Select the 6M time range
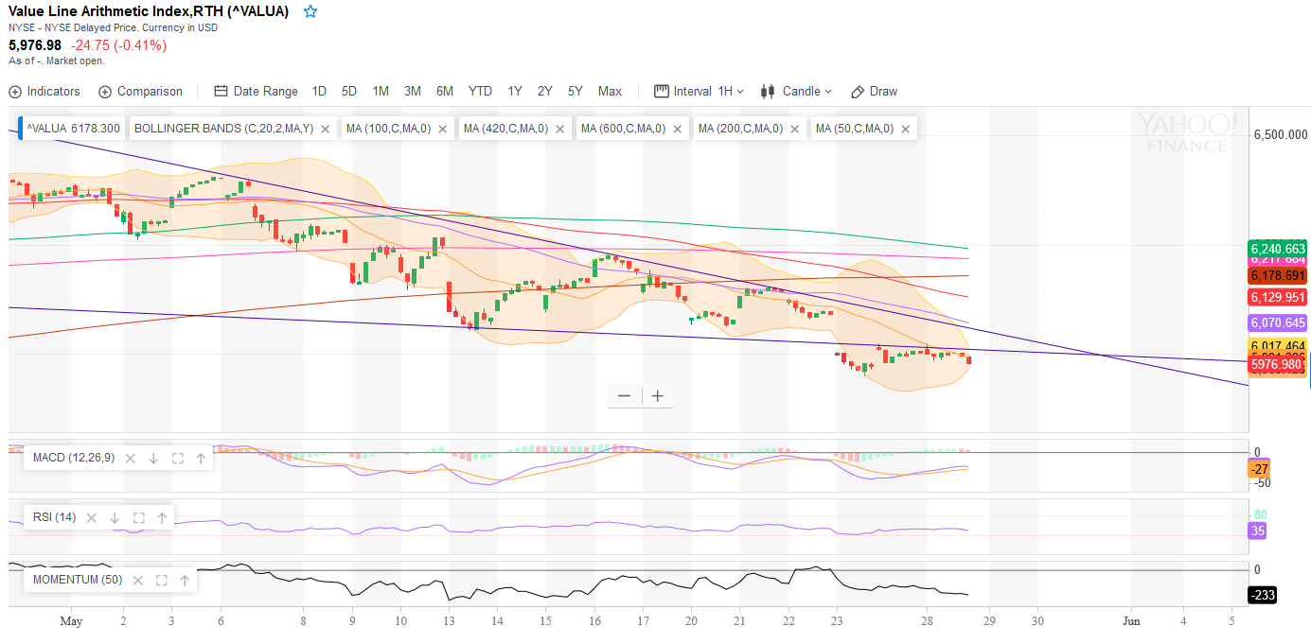 pyautogui.click(x=445, y=92)
